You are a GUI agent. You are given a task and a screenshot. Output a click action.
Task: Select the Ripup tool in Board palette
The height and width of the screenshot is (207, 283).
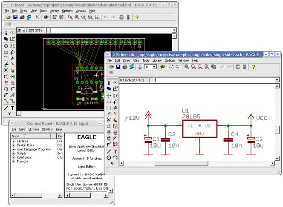coord(12,101)
